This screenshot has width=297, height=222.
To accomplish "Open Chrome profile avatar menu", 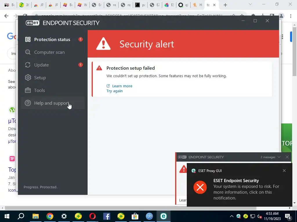I will (281, 16).
